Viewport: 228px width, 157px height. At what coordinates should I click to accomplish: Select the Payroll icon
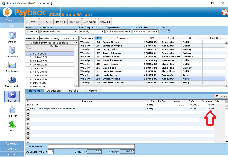12,95
